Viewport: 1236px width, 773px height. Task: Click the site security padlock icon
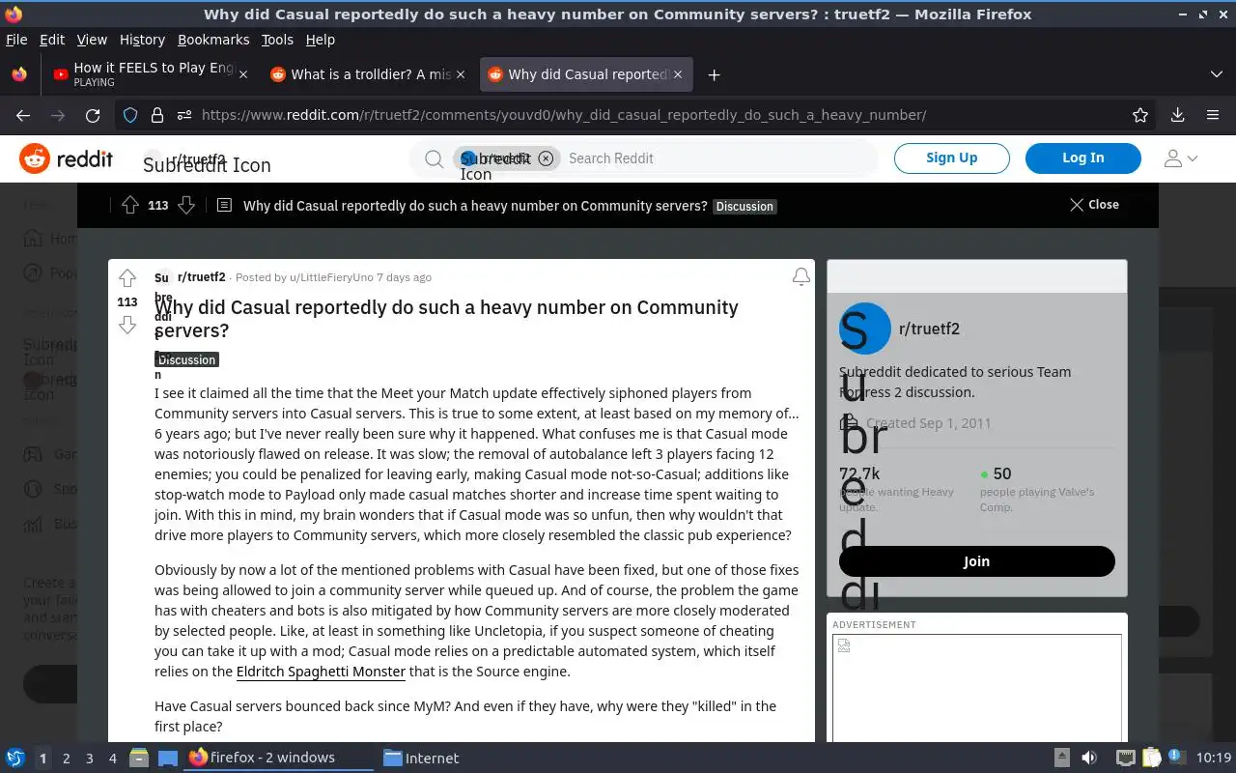point(156,115)
